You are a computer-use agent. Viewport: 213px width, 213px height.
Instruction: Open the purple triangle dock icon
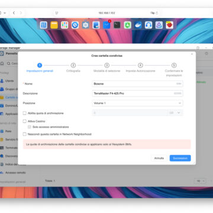[x=159, y=25]
